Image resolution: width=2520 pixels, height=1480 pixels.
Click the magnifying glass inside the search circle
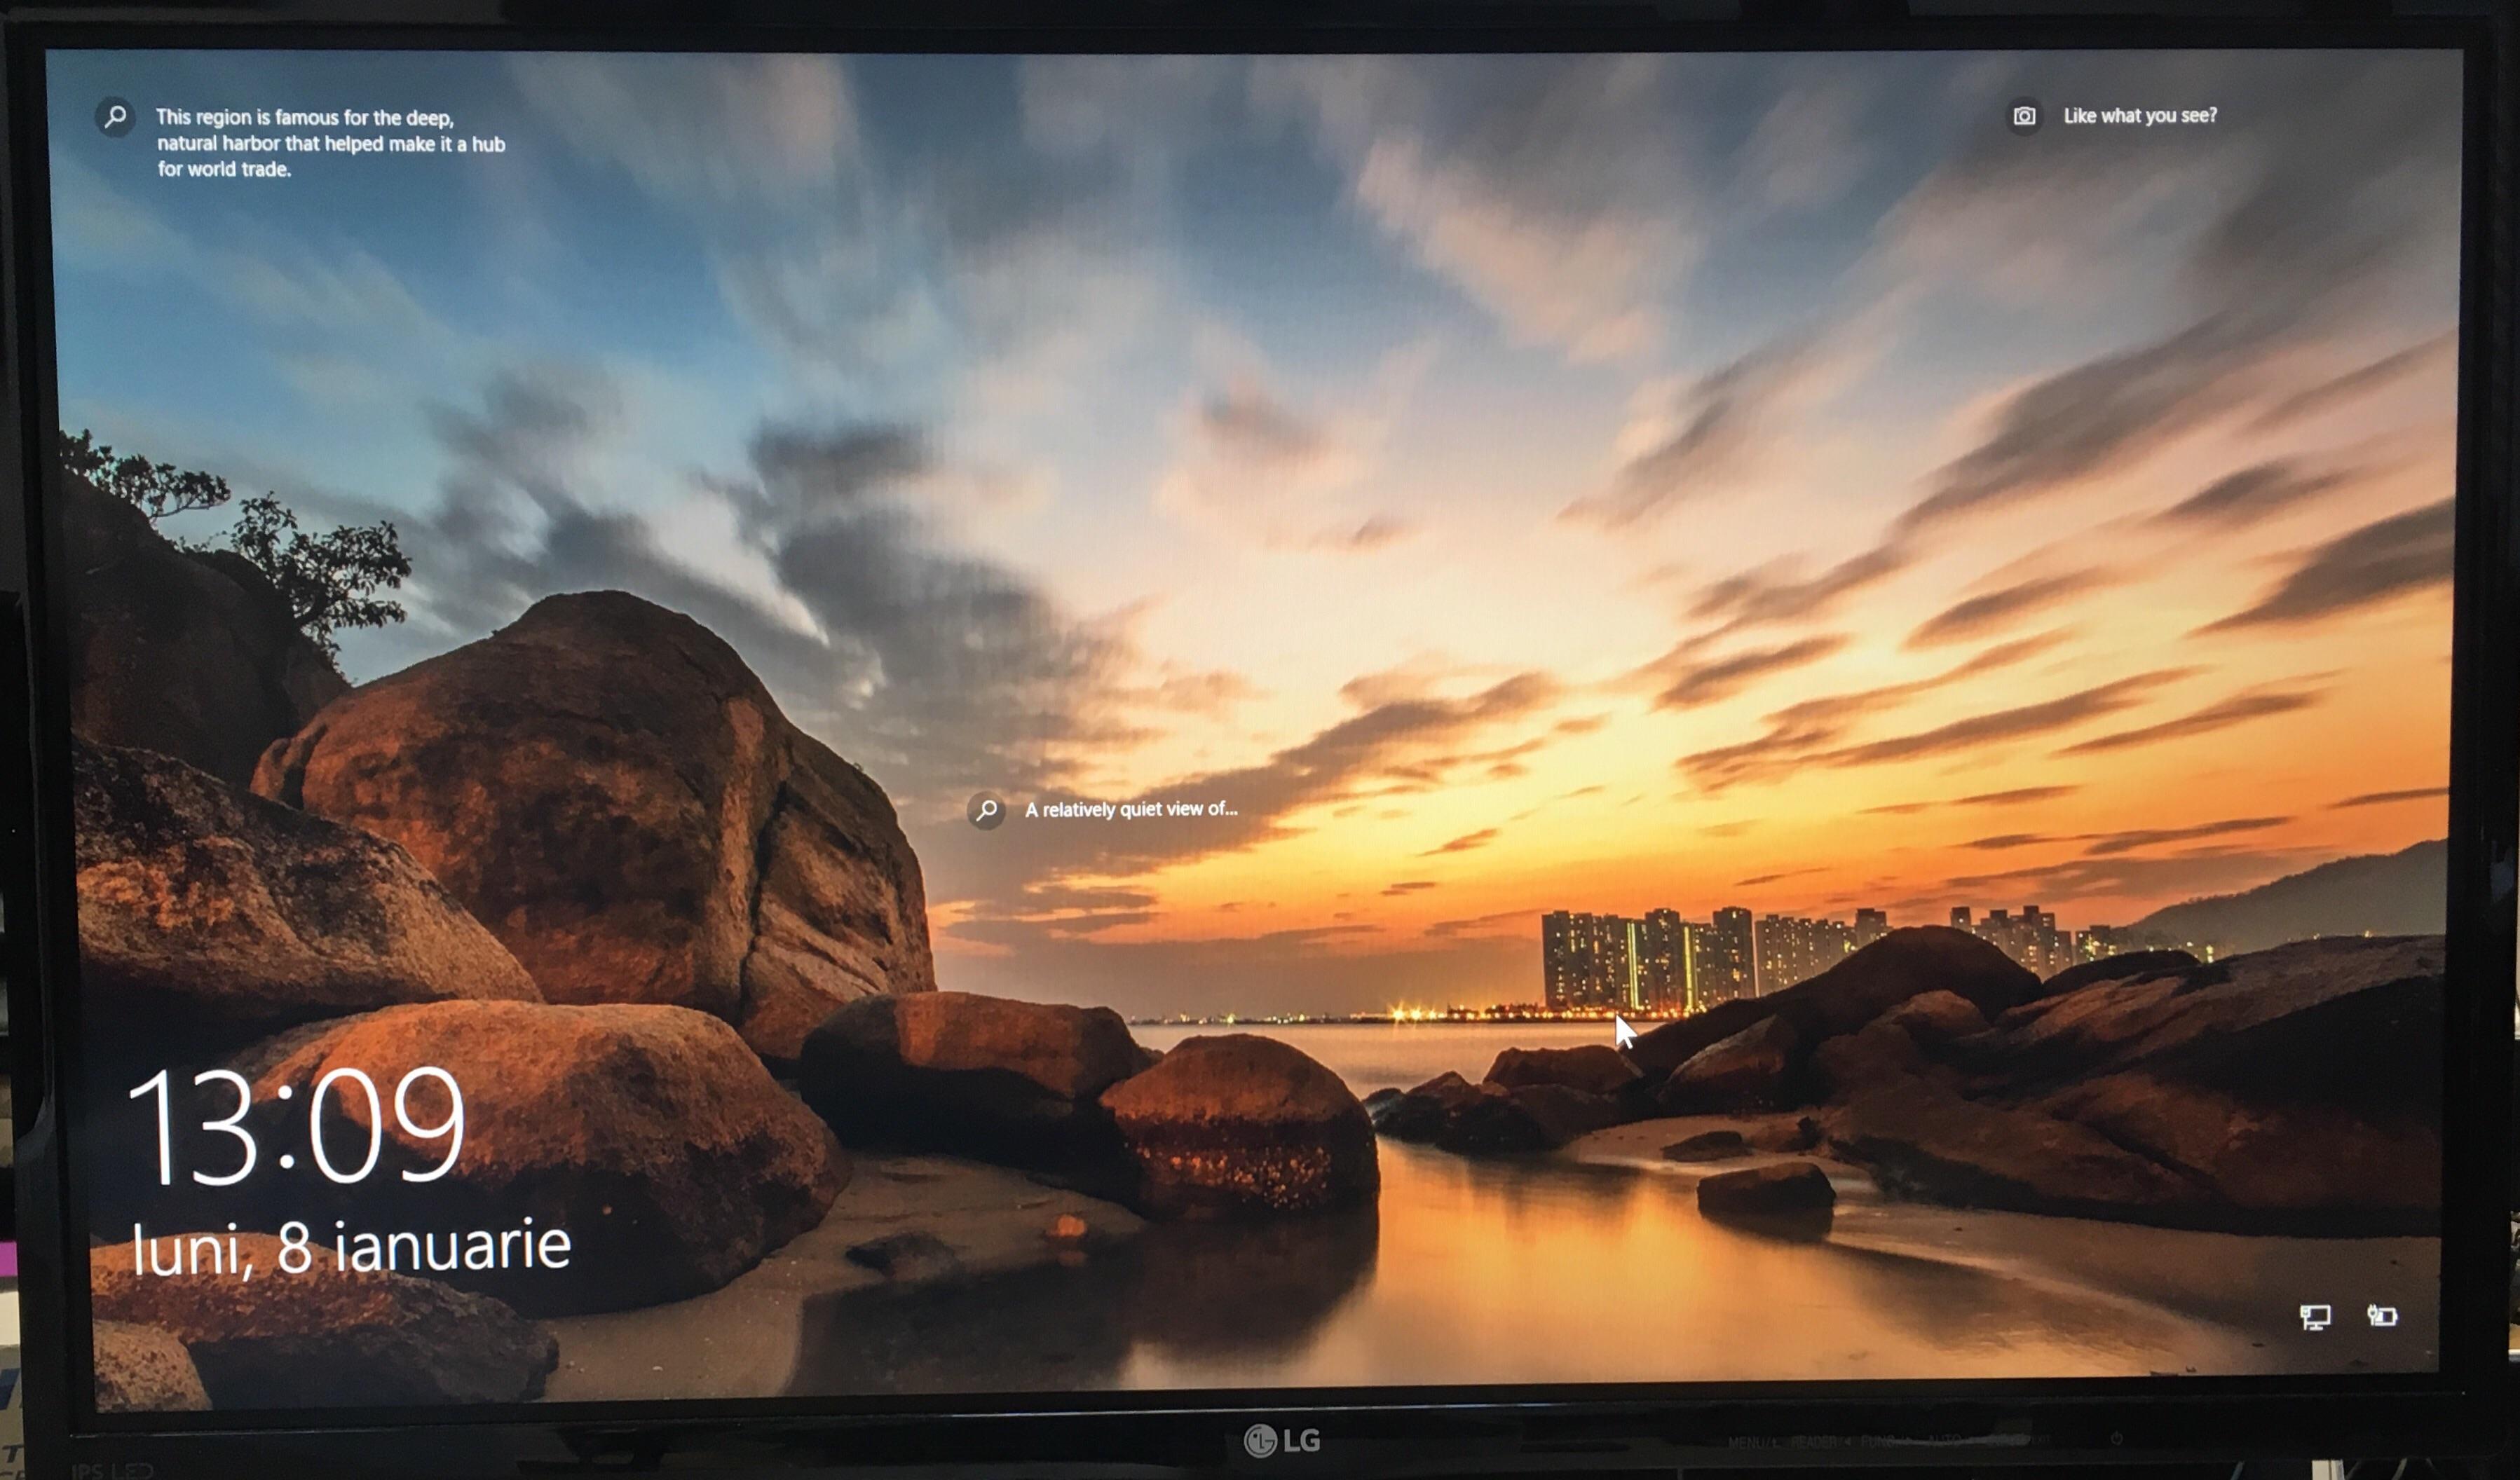click(114, 117)
